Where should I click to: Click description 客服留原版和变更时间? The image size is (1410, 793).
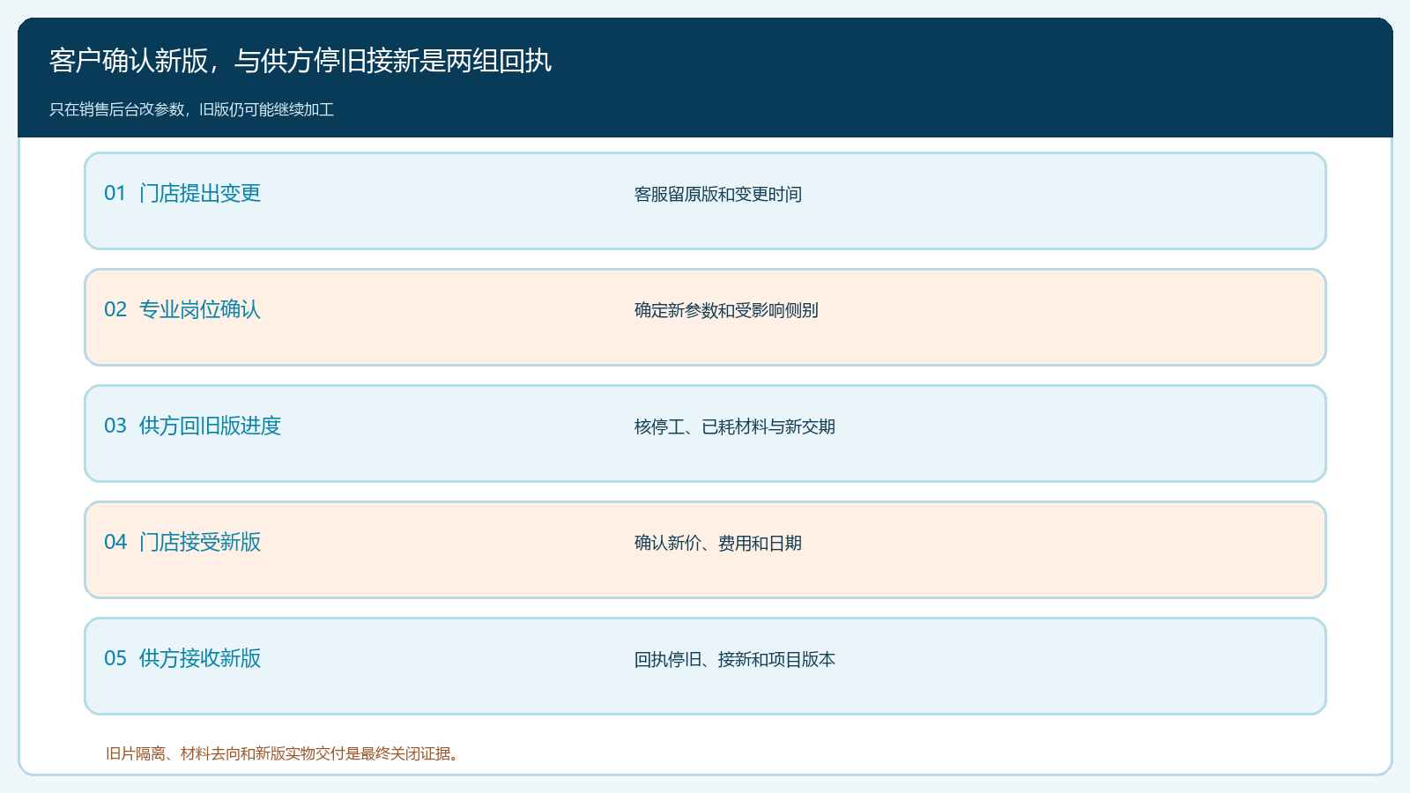718,194
